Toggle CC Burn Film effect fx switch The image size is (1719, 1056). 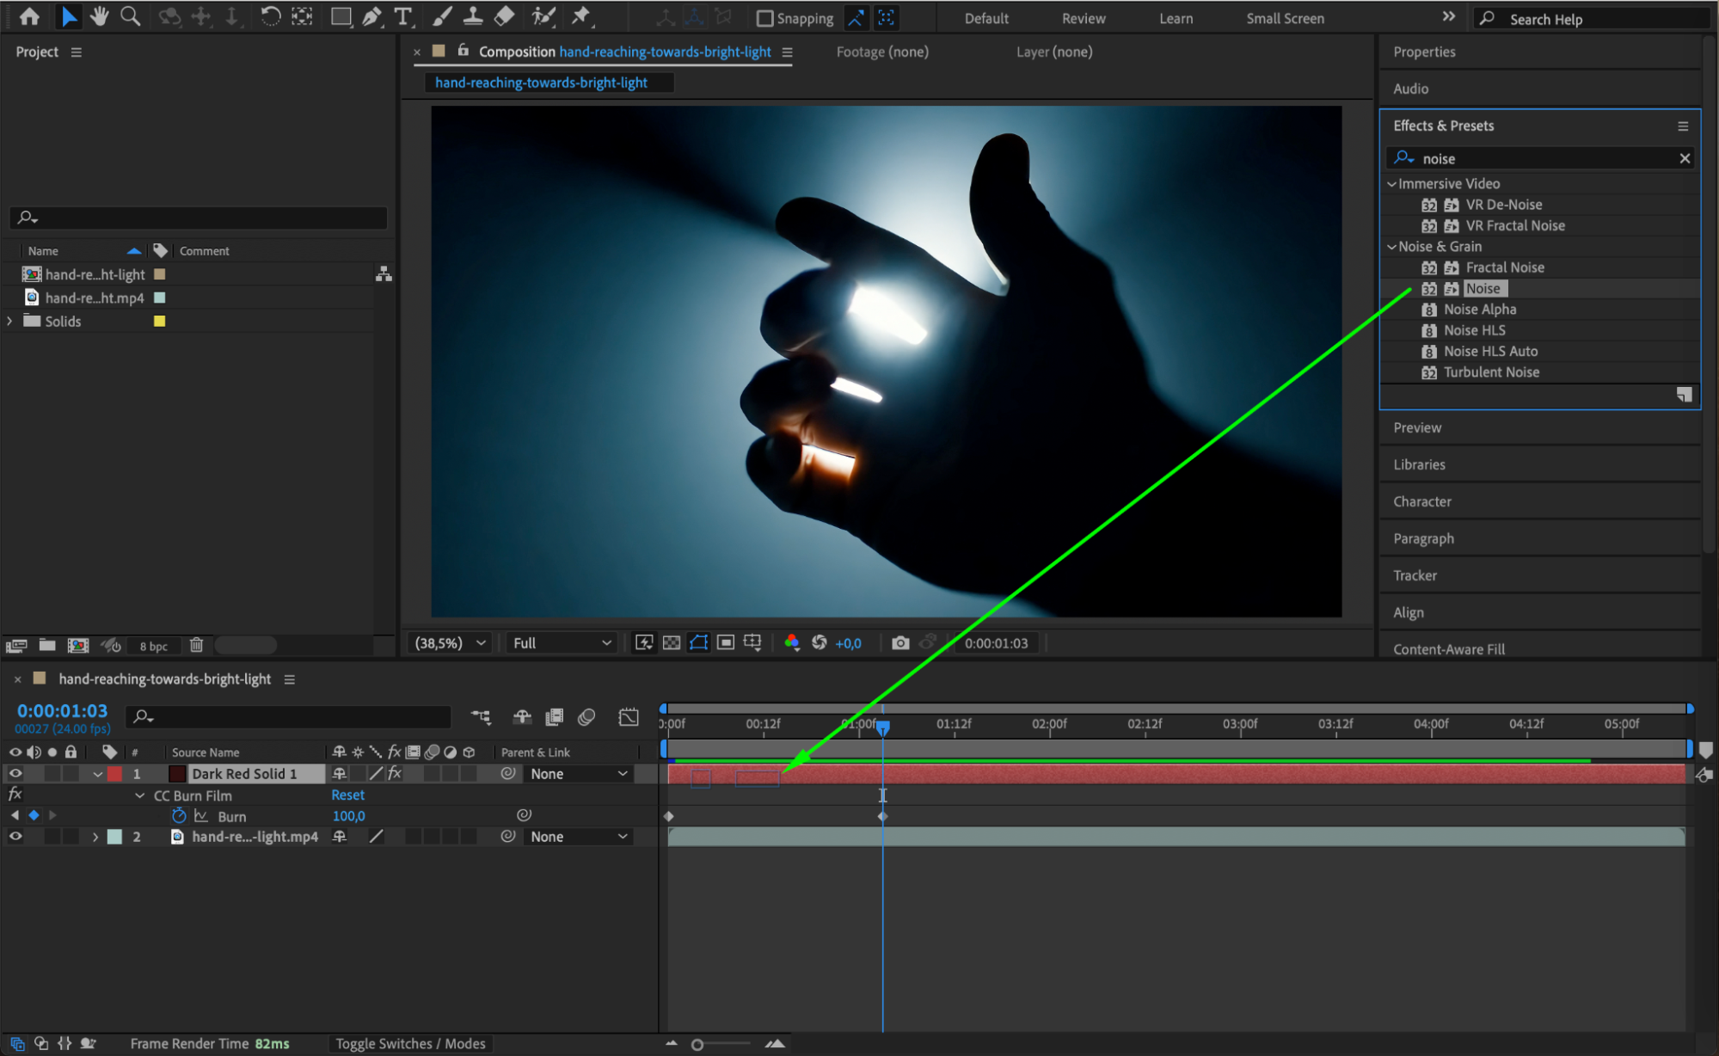(15, 795)
